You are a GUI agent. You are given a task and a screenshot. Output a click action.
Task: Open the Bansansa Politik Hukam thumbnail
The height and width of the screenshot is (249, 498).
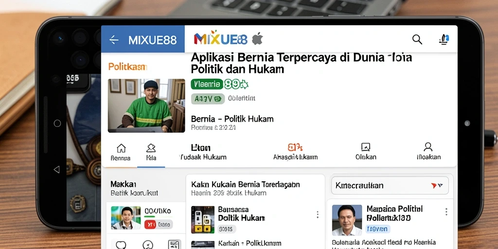(x=203, y=220)
